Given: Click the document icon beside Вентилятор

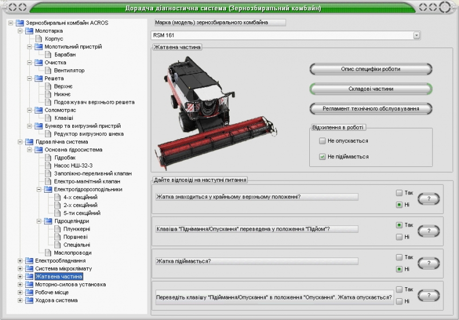Looking at the screenshot, I should 48,70.
